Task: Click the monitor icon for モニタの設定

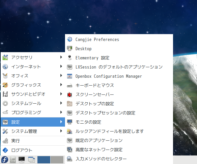Action: (x=70, y=122)
